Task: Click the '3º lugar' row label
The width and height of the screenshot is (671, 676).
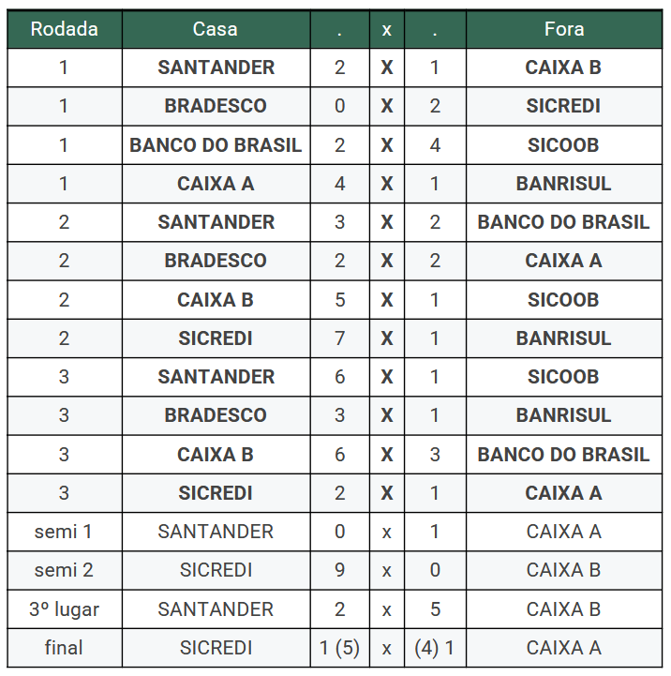Action: click(64, 609)
